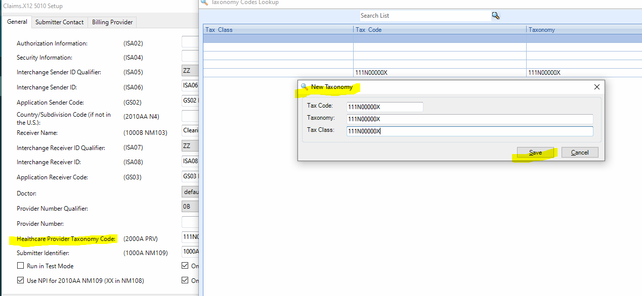
Task: Switch to the Submitter Contact tab
Action: [x=59, y=22]
